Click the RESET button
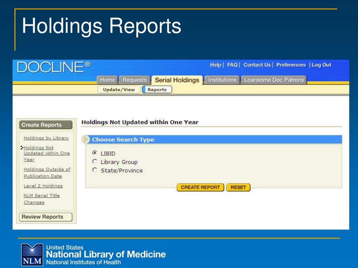The width and height of the screenshot is (358, 268). (238, 187)
